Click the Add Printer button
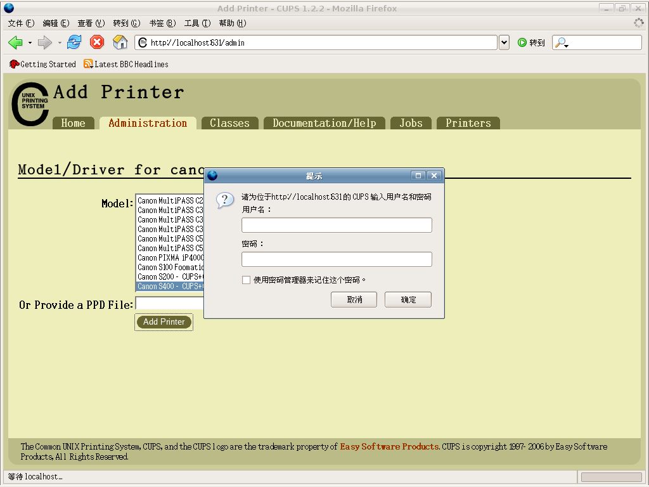Image resolution: width=649 pixels, height=487 pixels. click(164, 321)
